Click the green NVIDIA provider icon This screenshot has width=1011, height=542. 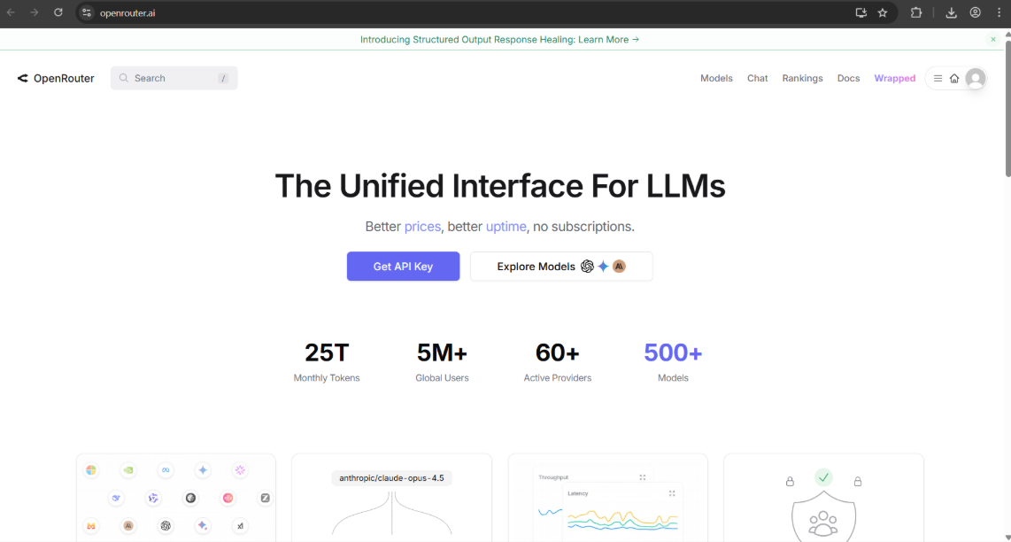pos(128,470)
